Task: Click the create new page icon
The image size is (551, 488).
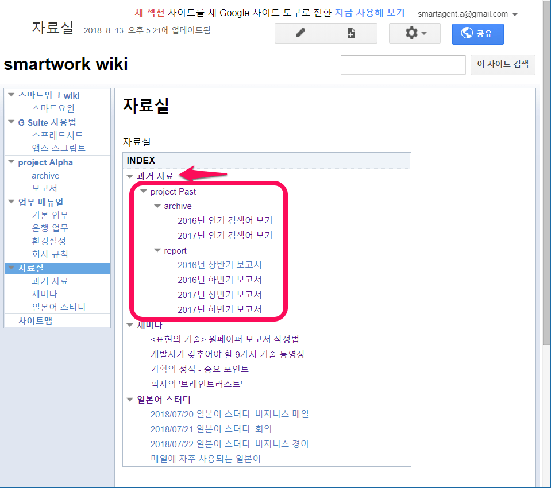Action: [x=351, y=33]
